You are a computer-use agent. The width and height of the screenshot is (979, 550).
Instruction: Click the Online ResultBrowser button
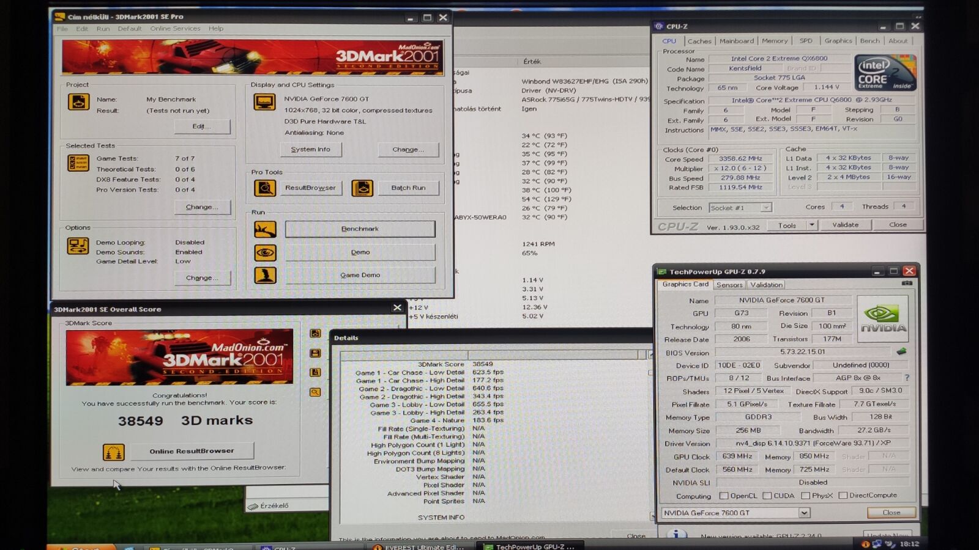[192, 451]
